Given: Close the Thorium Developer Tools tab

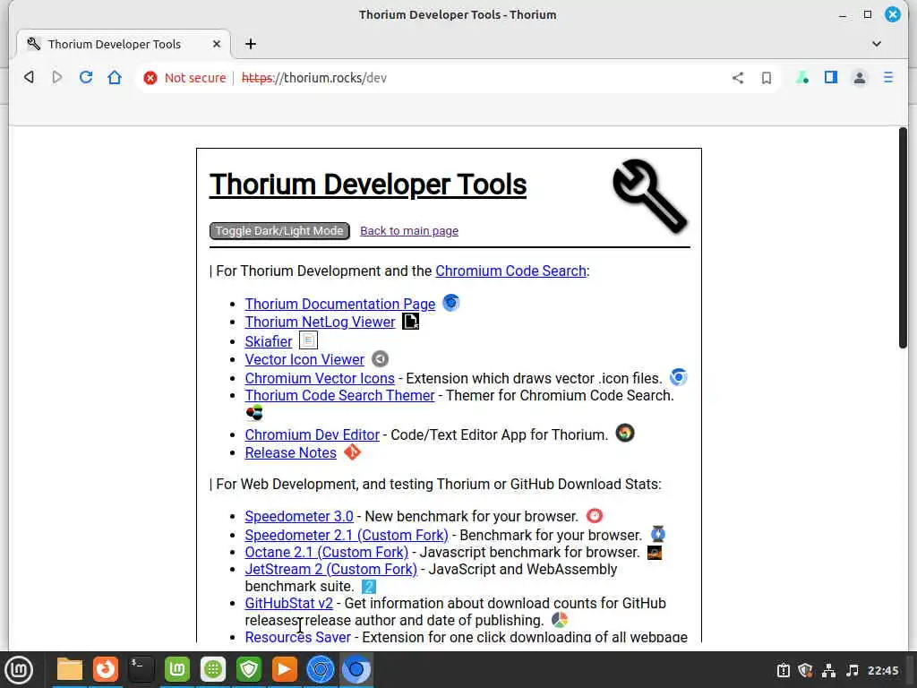Looking at the screenshot, I should pos(217,44).
